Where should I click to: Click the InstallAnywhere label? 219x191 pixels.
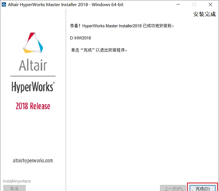(x=17, y=181)
